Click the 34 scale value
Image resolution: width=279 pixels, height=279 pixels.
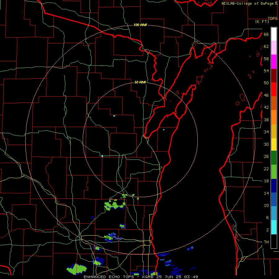(x=266, y=132)
